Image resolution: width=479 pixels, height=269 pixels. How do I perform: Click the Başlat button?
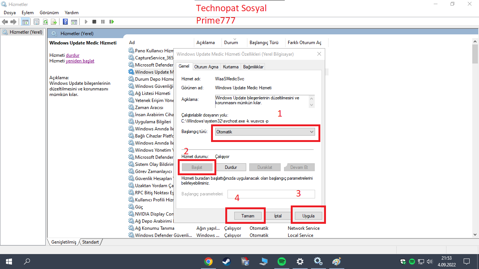tap(197, 167)
